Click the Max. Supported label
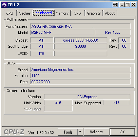Screen dimensions: 138x137 (x=88, y=103)
